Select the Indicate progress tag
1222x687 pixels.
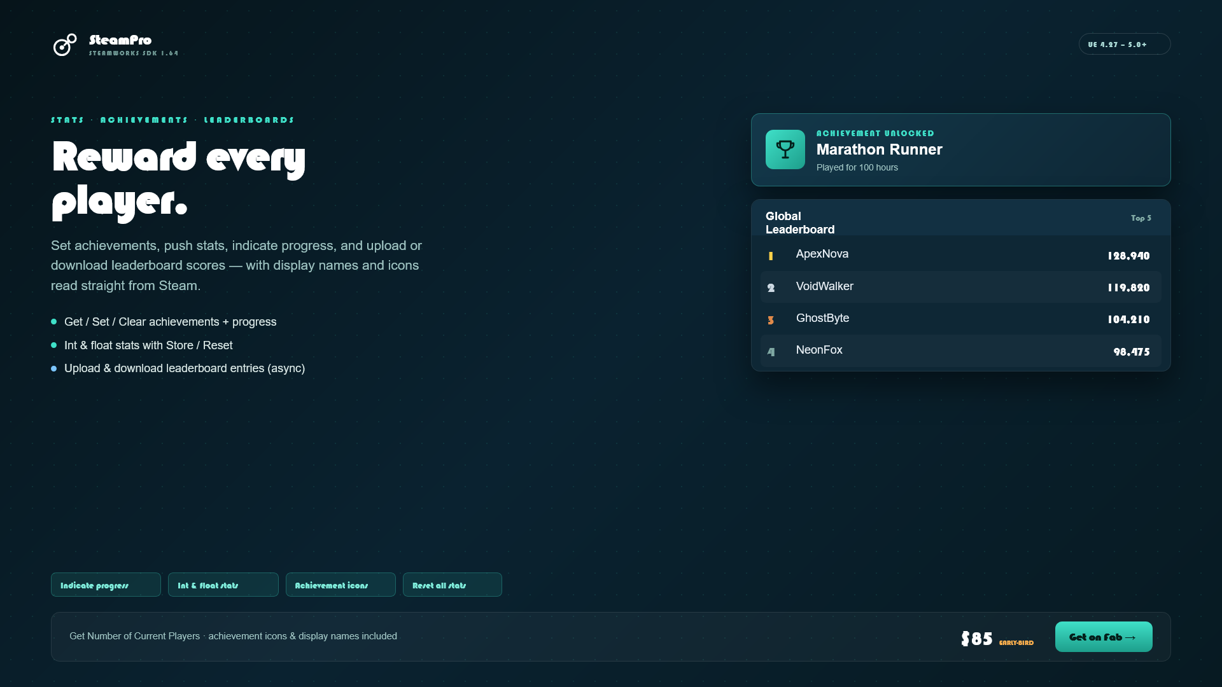coord(106,585)
